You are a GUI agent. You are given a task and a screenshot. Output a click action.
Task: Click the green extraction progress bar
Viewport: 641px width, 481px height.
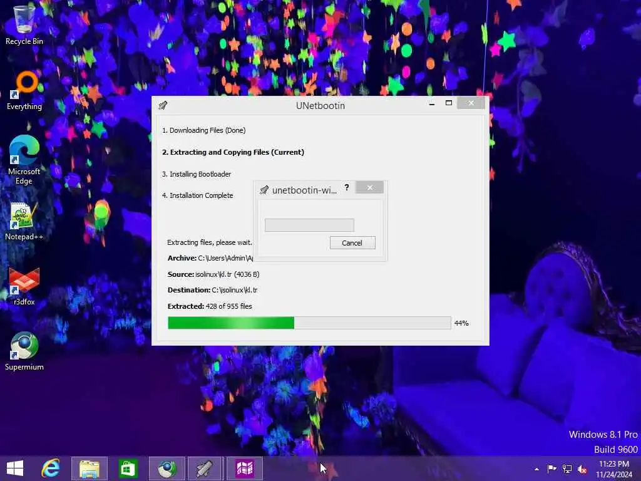(x=309, y=323)
